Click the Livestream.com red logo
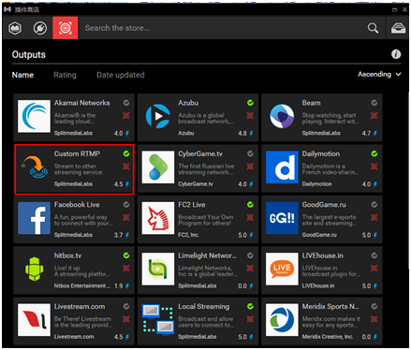 (x=34, y=320)
